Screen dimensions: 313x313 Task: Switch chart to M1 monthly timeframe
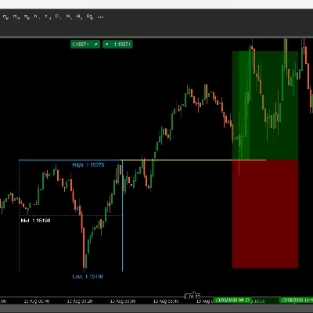point(79,17)
